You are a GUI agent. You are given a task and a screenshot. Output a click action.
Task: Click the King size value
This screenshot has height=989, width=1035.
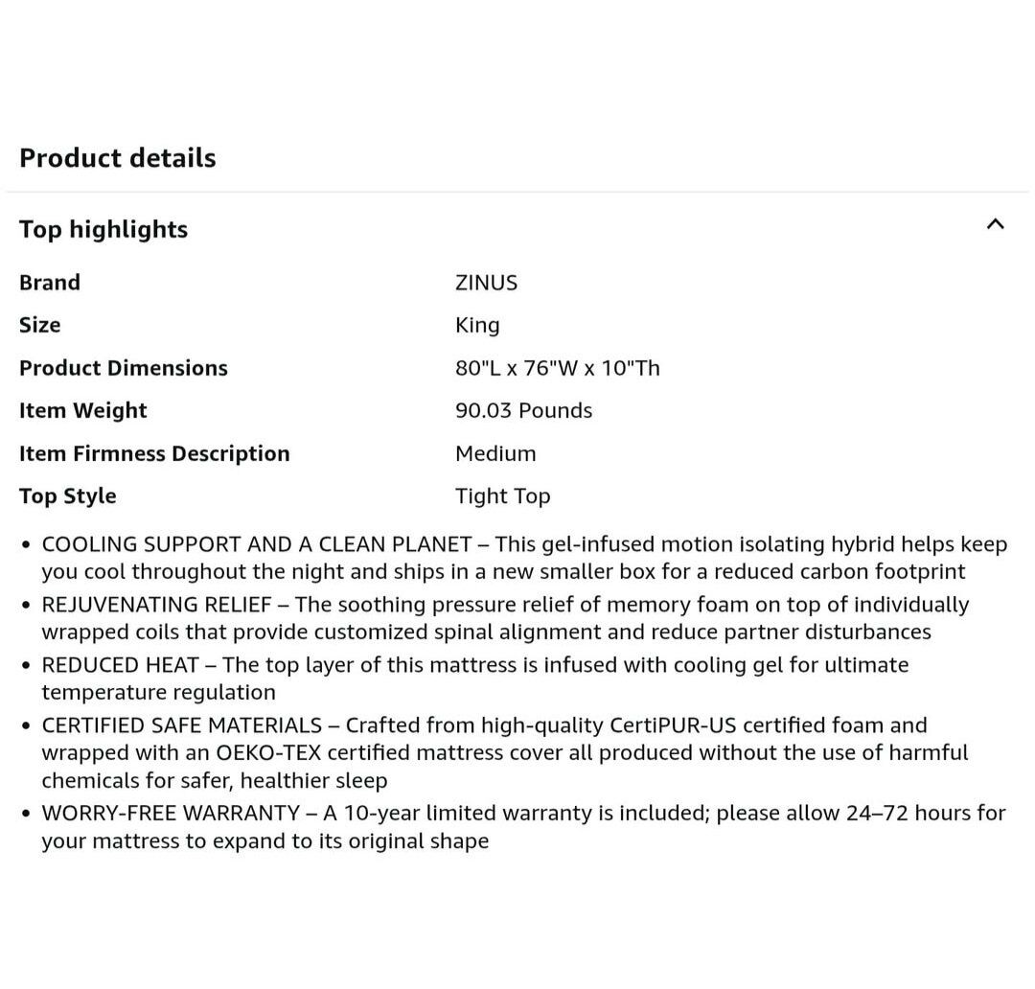pyautogui.click(x=477, y=325)
